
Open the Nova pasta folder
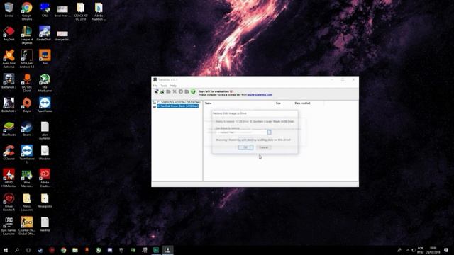pos(45,200)
